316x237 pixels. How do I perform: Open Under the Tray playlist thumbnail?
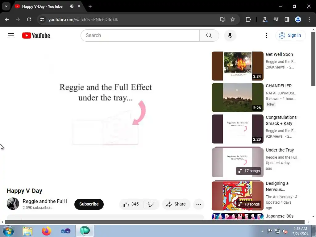pos(237,162)
